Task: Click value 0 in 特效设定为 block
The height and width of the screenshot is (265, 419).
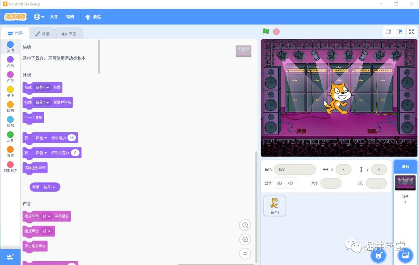Action: click(x=75, y=153)
